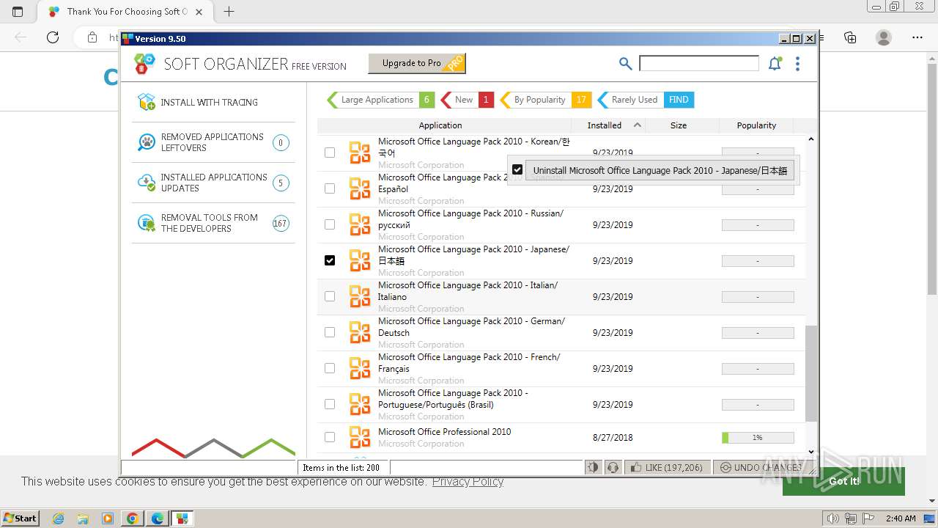
Task: Toggle the dark theme icon in status bar
Action: pos(593,467)
